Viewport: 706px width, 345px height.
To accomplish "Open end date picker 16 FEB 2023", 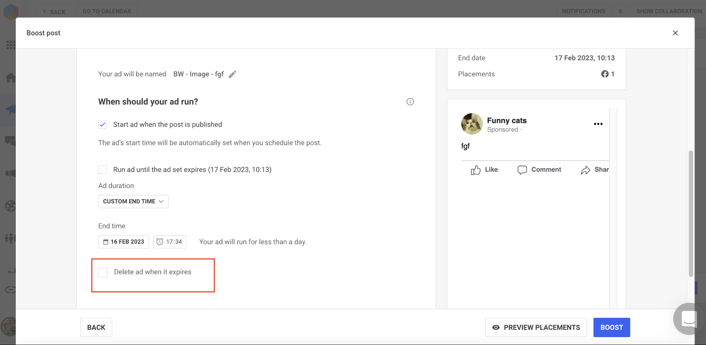I will pos(124,242).
